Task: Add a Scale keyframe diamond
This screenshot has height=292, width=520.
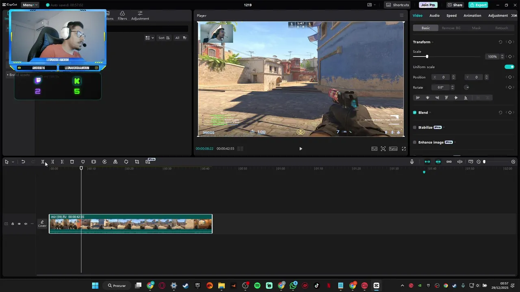Action: [510, 57]
